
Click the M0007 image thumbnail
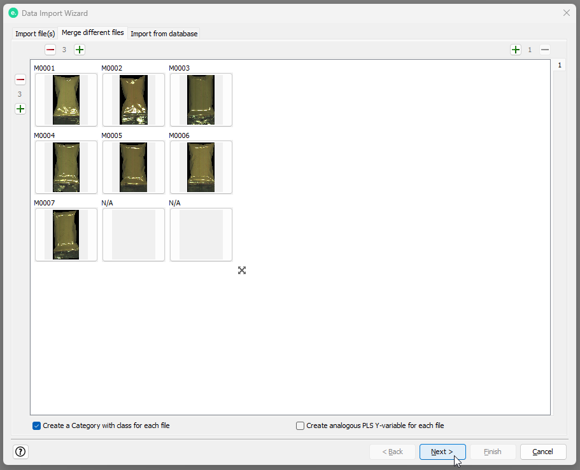[66, 235]
